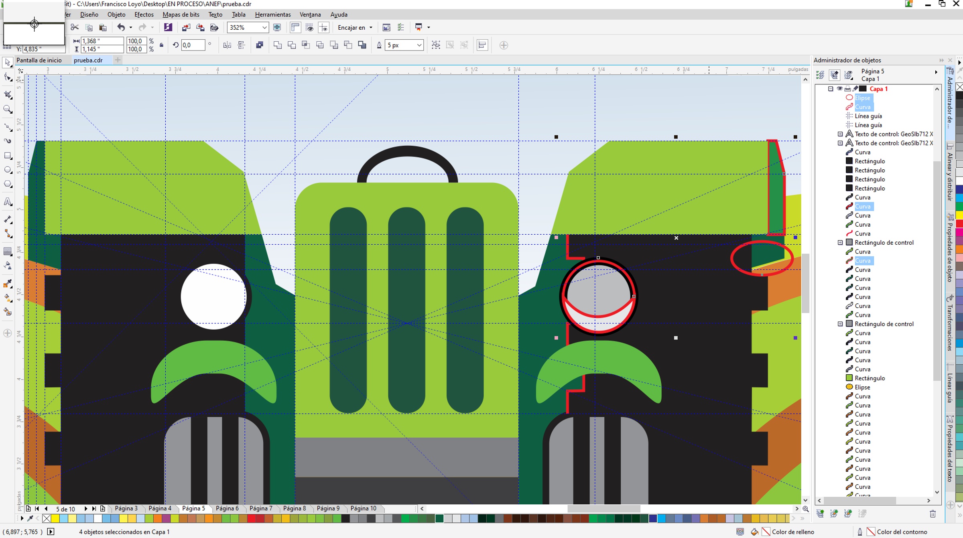Go to the Página 10 tab
The width and height of the screenshot is (963, 538).
pyautogui.click(x=364, y=508)
